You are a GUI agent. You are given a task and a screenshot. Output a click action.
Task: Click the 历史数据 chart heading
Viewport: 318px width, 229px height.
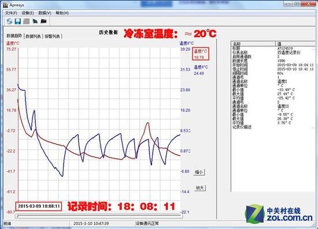click(x=108, y=32)
